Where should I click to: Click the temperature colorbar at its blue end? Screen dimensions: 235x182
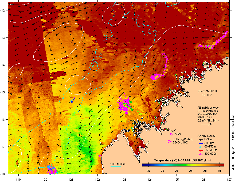[x=144, y=165]
